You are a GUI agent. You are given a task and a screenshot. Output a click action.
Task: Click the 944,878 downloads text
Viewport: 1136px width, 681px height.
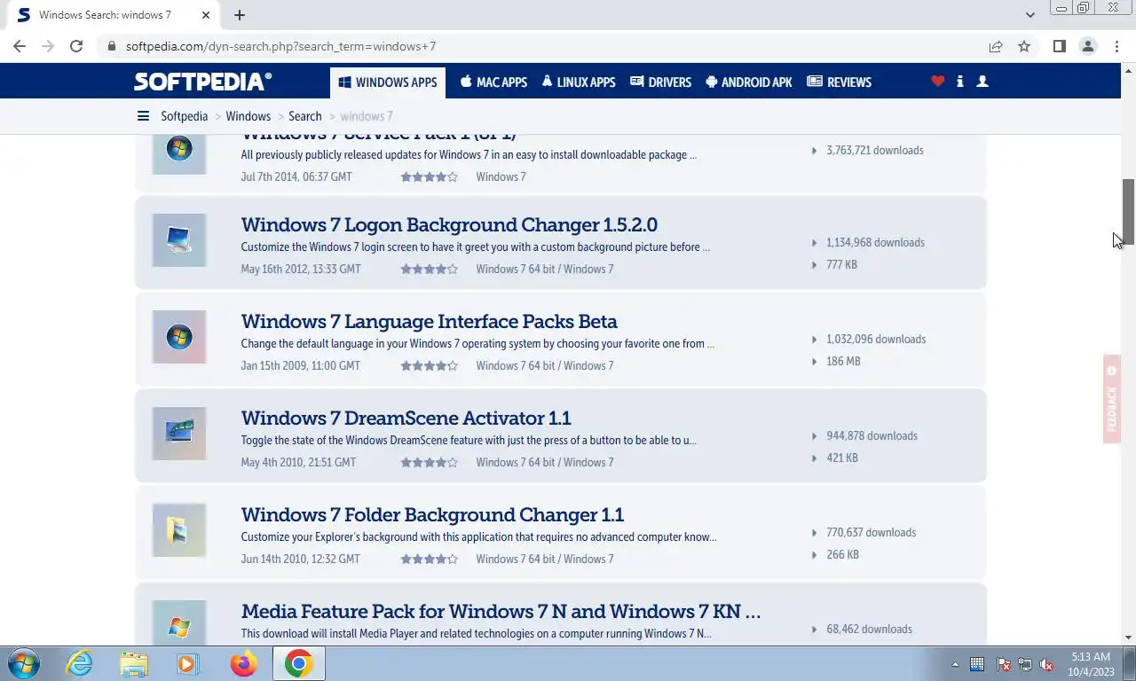coord(872,435)
